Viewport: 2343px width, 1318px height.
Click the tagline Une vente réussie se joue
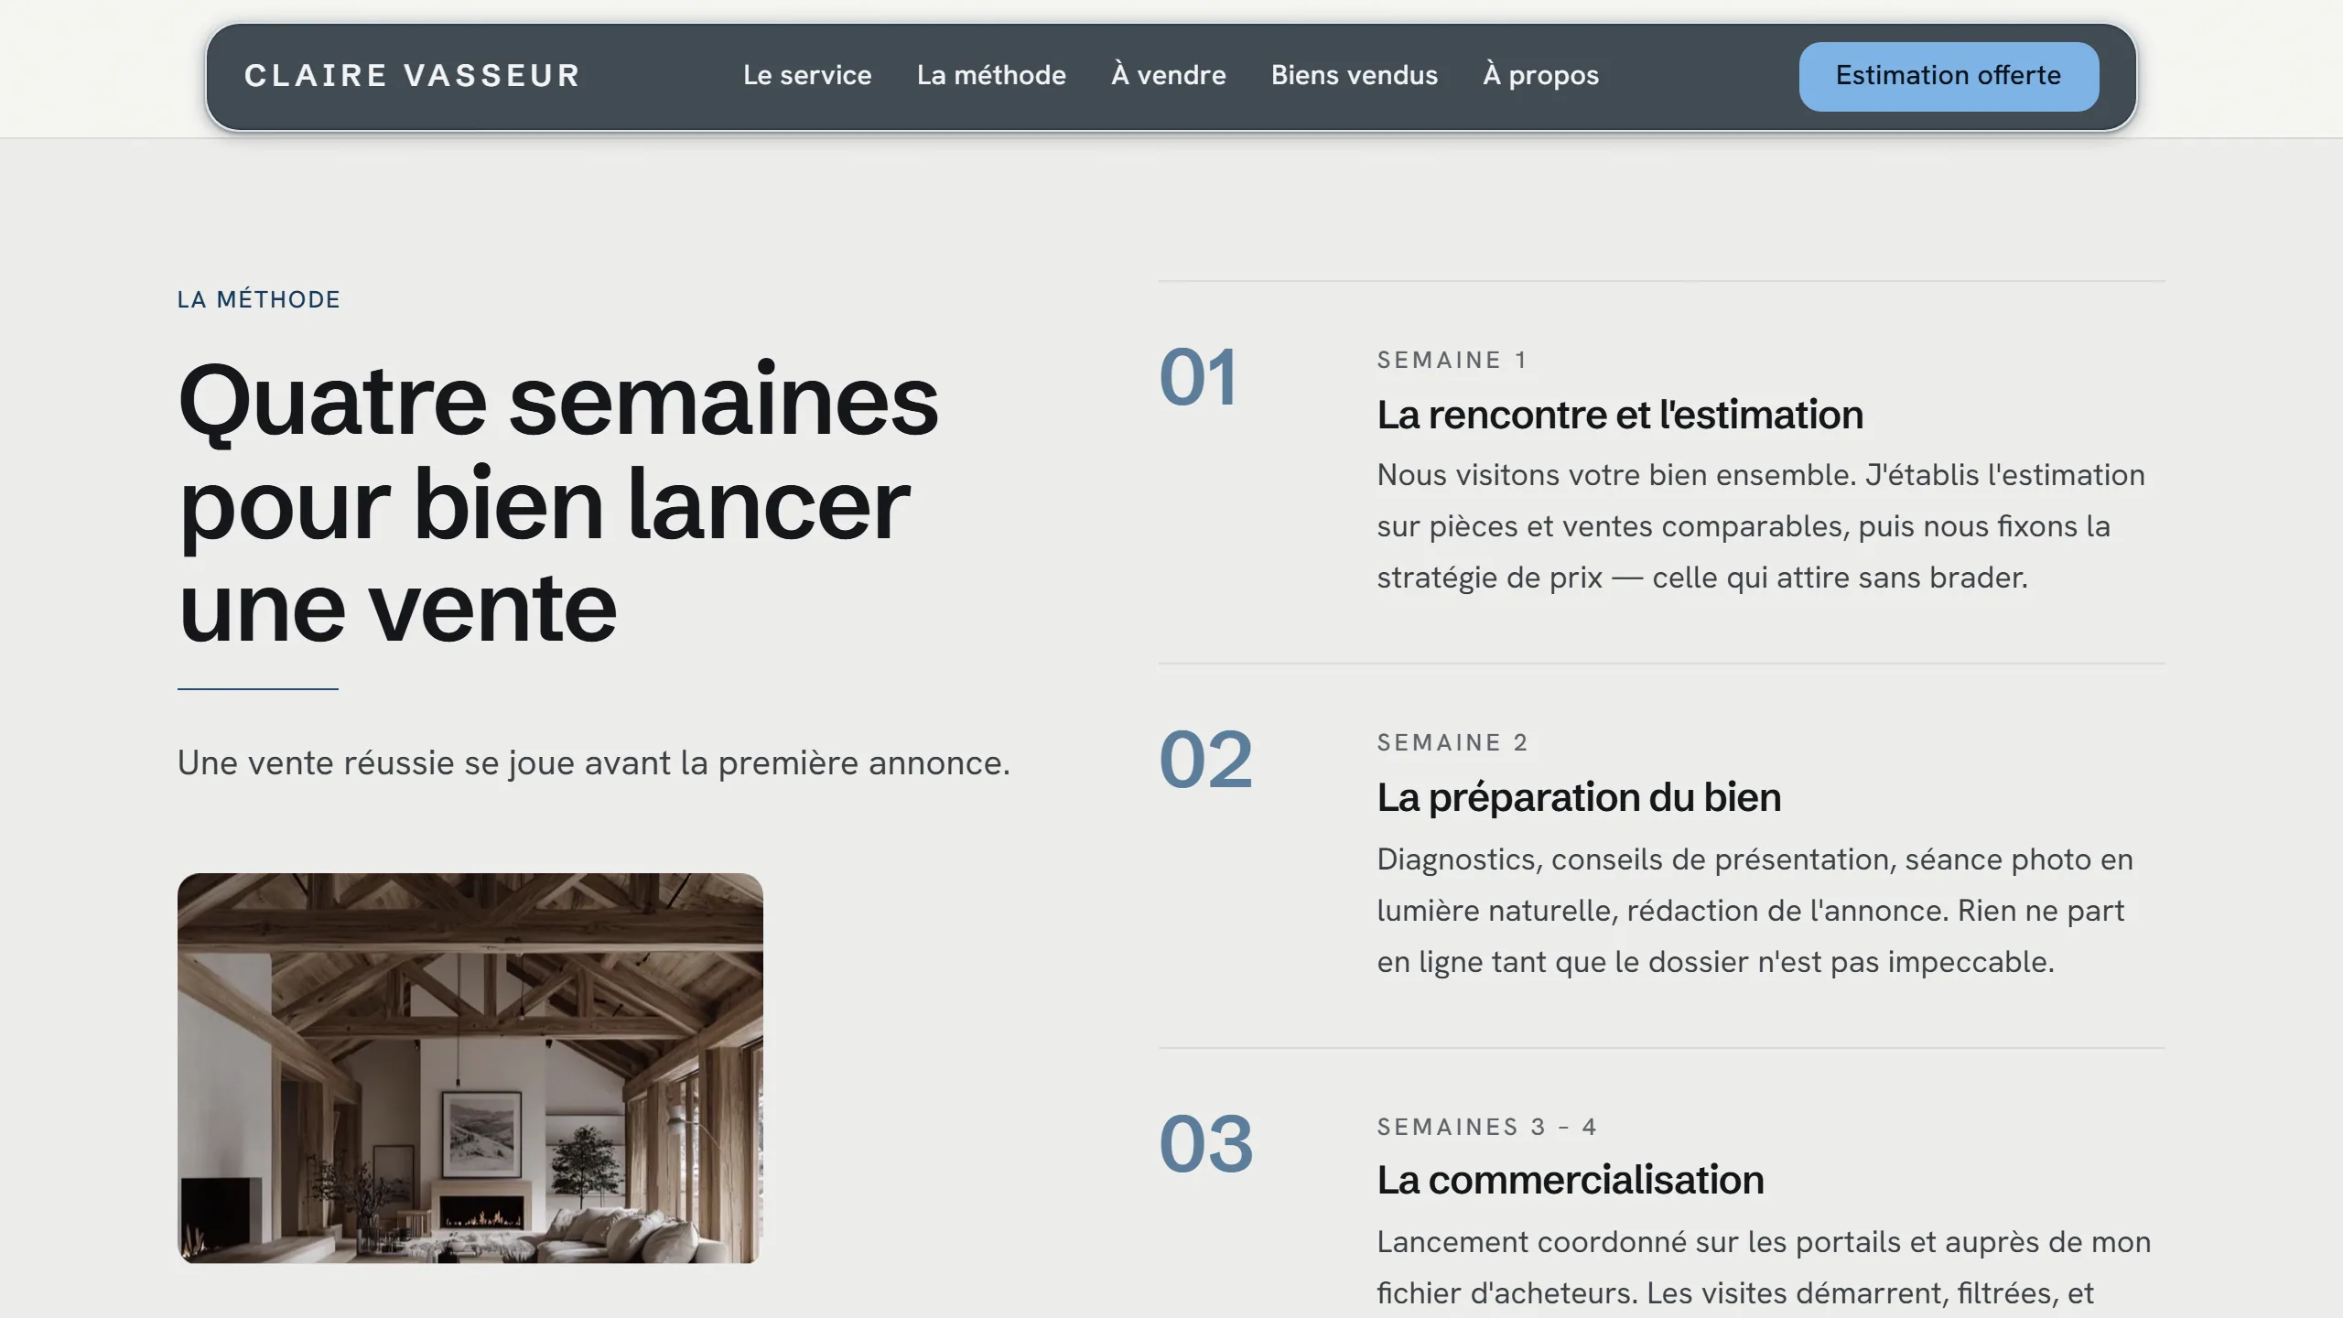(x=594, y=762)
